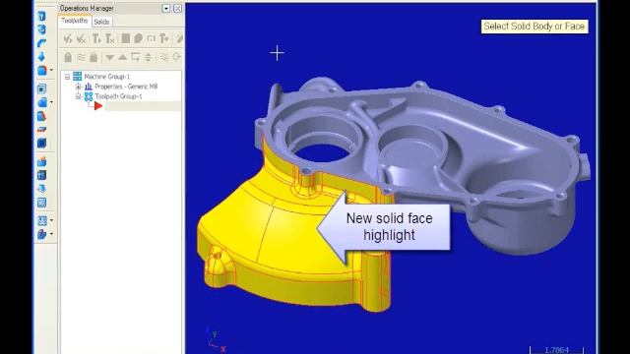The height and width of the screenshot is (354, 630).
Task: Close the Operations Manager panel
Action: click(177, 8)
